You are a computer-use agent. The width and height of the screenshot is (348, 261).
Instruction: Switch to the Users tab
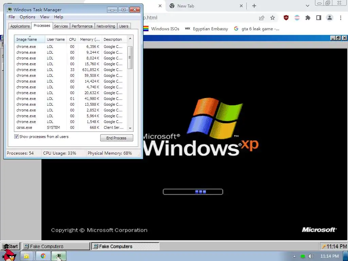click(124, 26)
